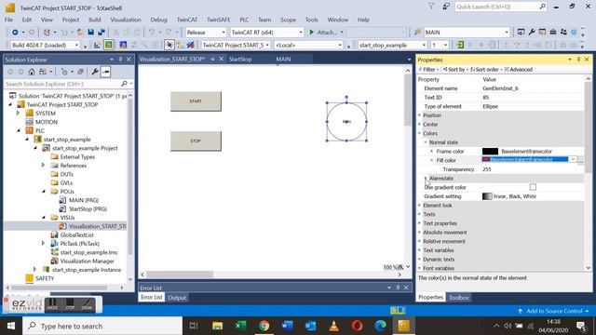Click the Windows search box in taskbar

(102, 326)
